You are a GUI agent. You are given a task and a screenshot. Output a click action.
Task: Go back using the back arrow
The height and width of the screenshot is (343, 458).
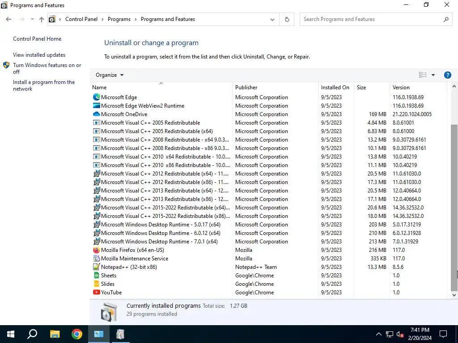(x=8, y=19)
